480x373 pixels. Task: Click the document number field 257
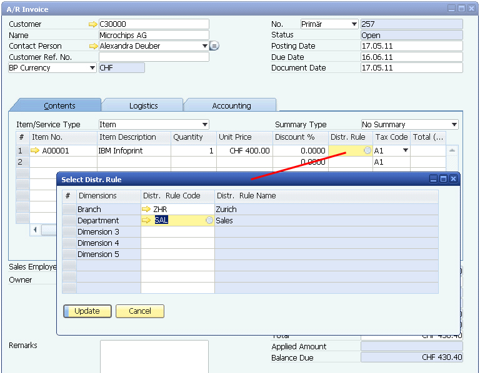(412, 24)
